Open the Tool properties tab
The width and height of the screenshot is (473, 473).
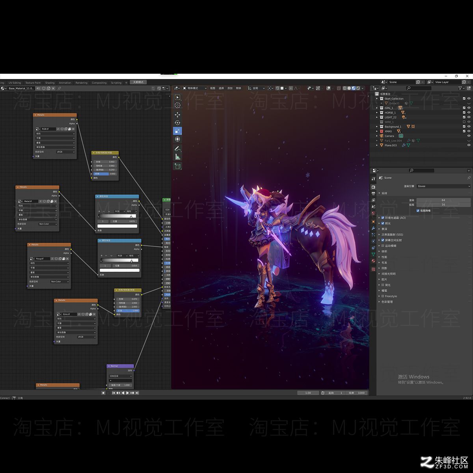click(373, 179)
